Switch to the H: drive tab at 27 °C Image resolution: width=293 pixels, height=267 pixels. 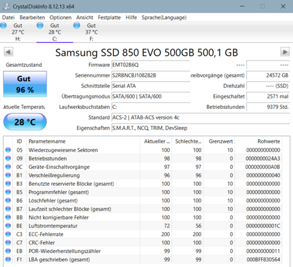(x=18, y=32)
